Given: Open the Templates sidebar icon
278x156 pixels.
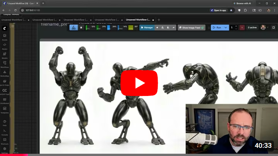Looking at the screenshot, I should tap(5, 109).
